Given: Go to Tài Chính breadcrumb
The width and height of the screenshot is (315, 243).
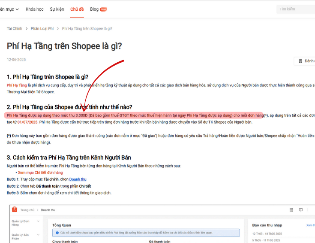Looking at the screenshot, I should 15,29.
